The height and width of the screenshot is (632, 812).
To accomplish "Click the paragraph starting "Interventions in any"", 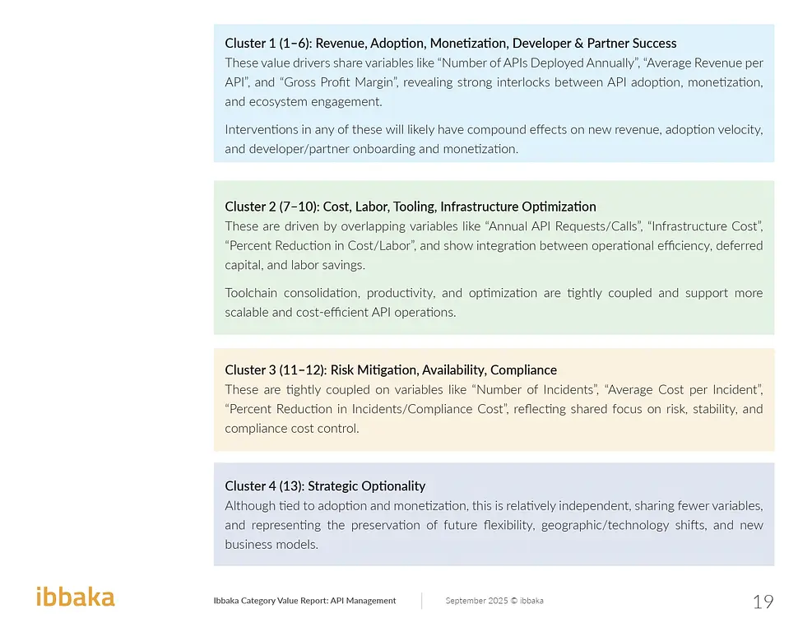I will click(x=494, y=139).
